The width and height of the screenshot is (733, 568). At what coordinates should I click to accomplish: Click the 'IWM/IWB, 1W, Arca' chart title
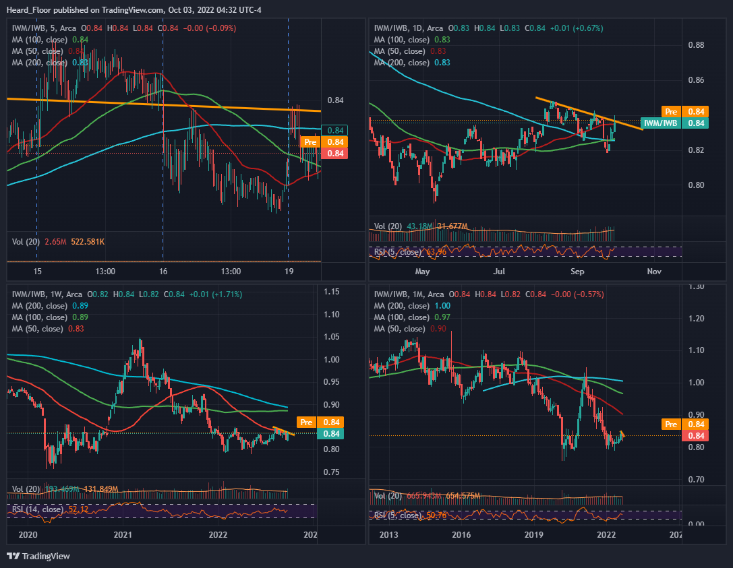click(x=47, y=294)
